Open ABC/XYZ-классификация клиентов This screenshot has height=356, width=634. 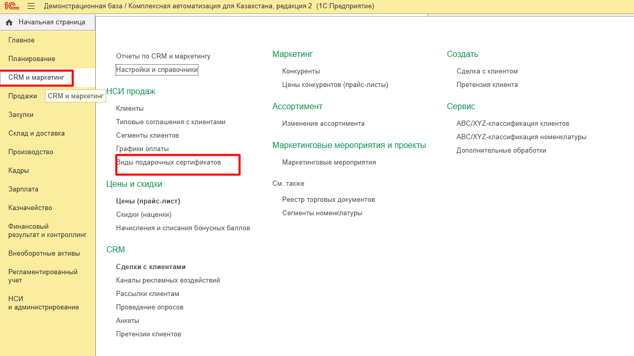coord(513,124)
